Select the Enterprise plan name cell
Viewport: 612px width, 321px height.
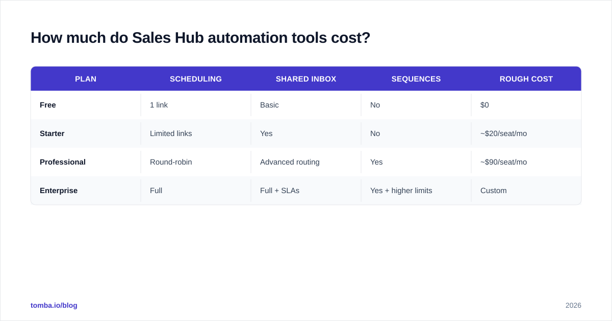click(86, 191)
